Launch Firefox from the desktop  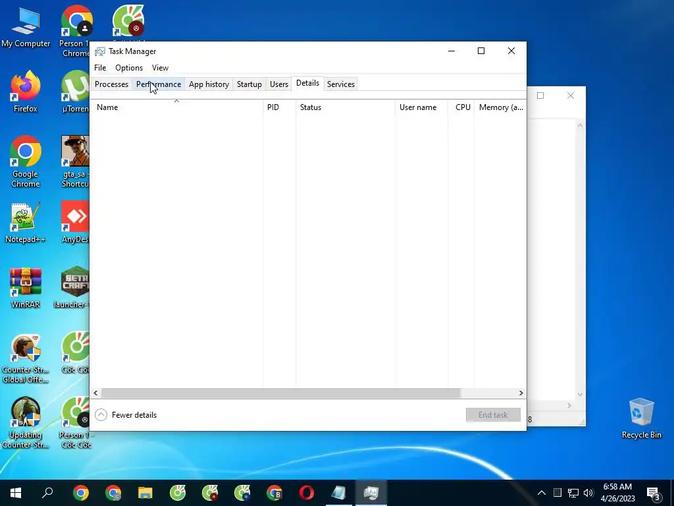pos(26,91)
